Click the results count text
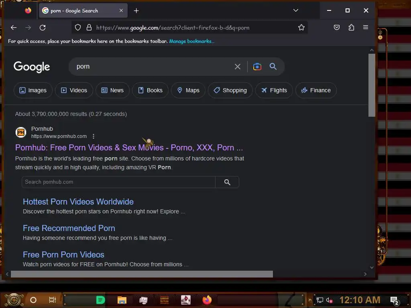The height and width of the screenshot is (308, 411). click(x=71, y=114)
